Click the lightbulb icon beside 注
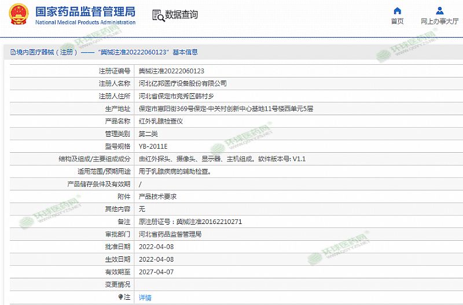This screenshot has height=305, width=463. (x=120, y=297)
